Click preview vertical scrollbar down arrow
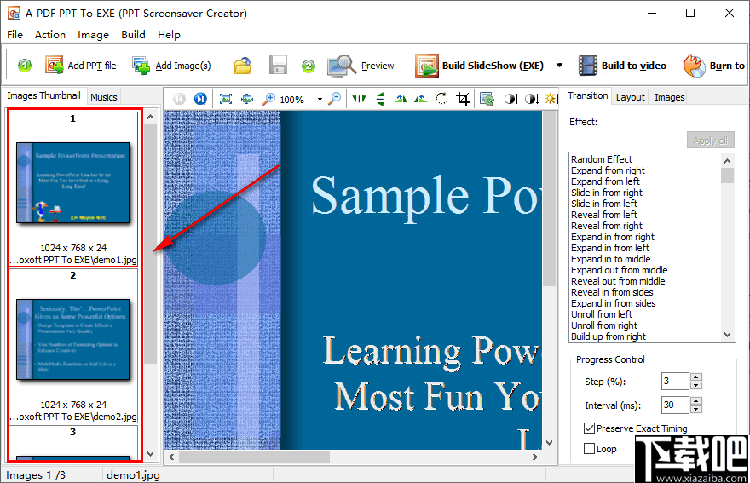The width and height of the screenshot is (750, 483). [550, 443]
